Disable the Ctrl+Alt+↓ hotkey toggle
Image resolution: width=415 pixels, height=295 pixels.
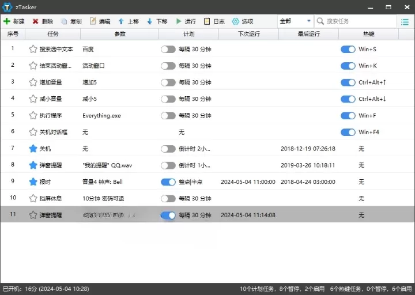(x=348, y=99)
